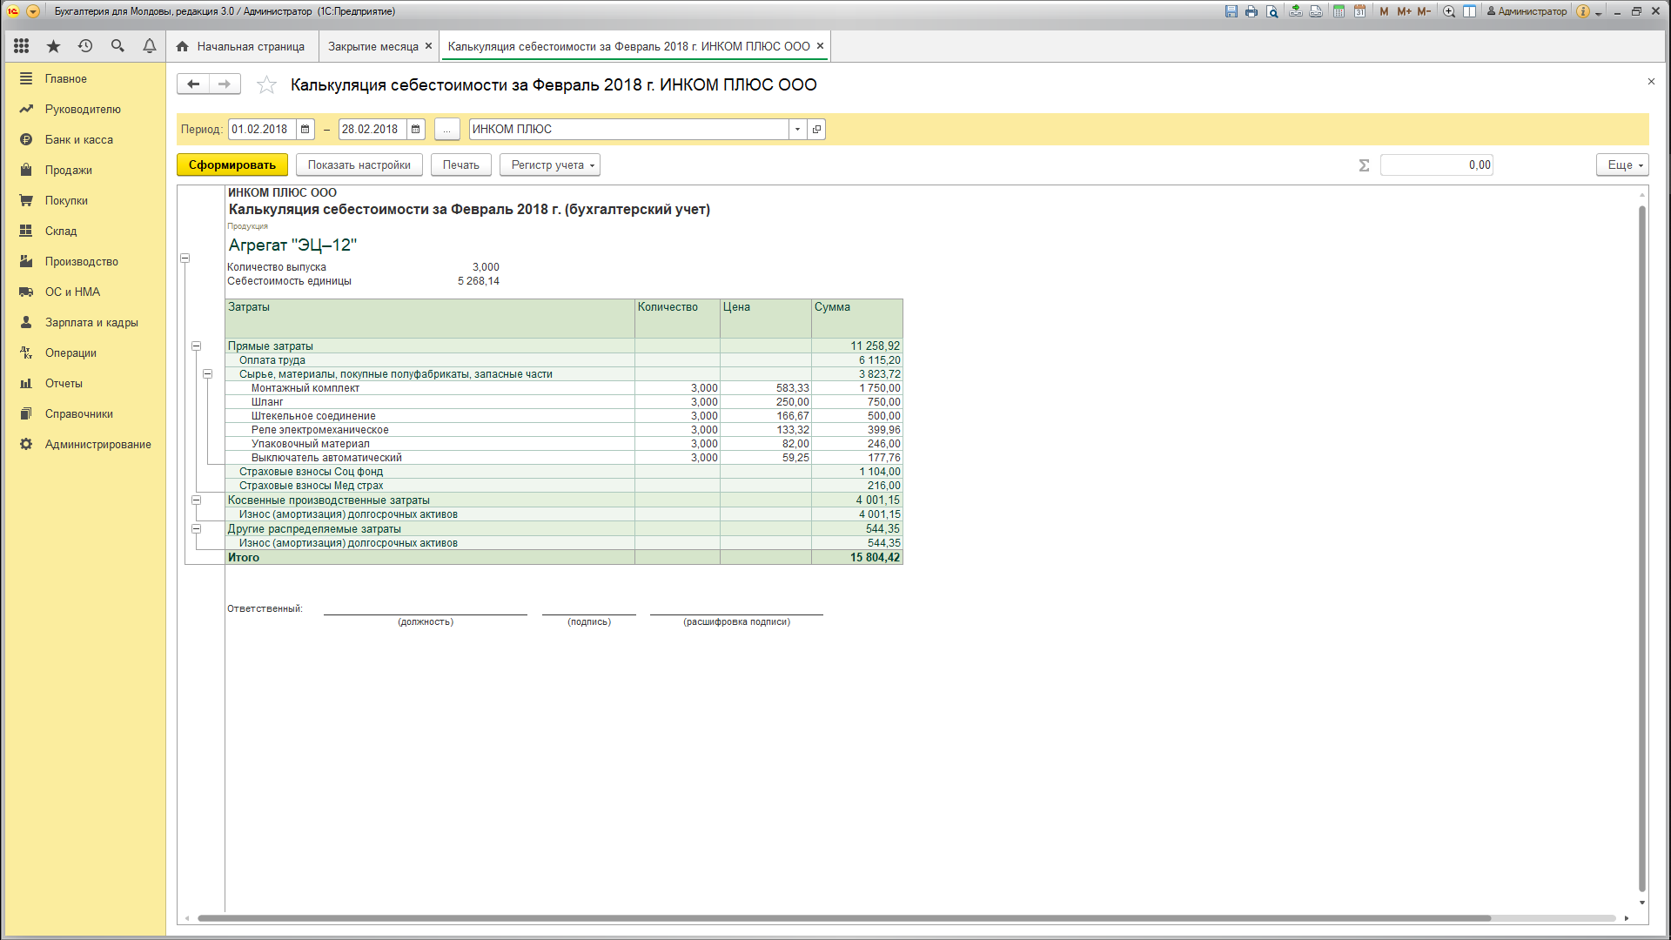The height and width of the screenshot is (940, 1671).
Task: Open the Зарплата и кадры section
Action: 91,322
